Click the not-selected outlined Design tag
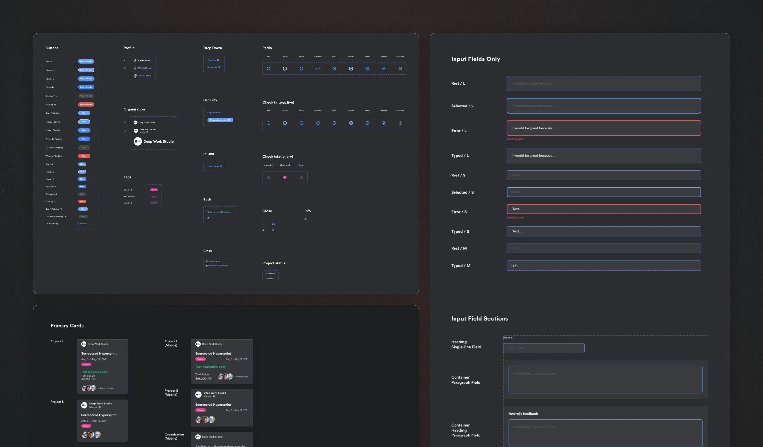 154,196
